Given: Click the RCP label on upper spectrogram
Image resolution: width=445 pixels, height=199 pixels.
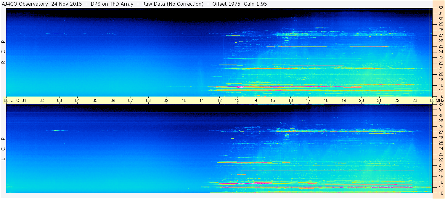Looking at the screenshot, I should pyautogui.click(x=3, y=52).
